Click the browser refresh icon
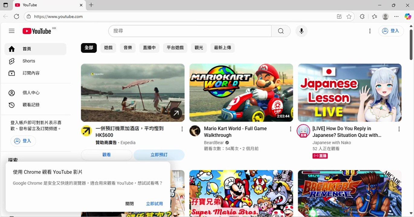This screenshot has width=414, height=217. (17, 17)
